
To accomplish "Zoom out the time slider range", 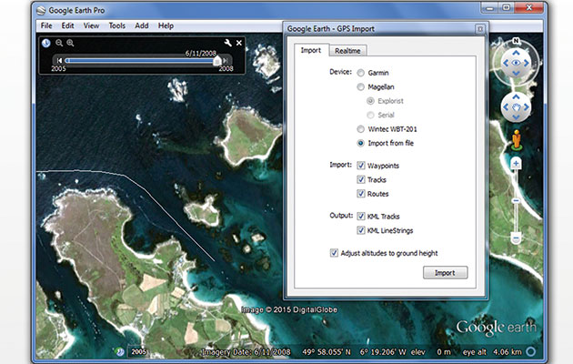I will (59, 43).
